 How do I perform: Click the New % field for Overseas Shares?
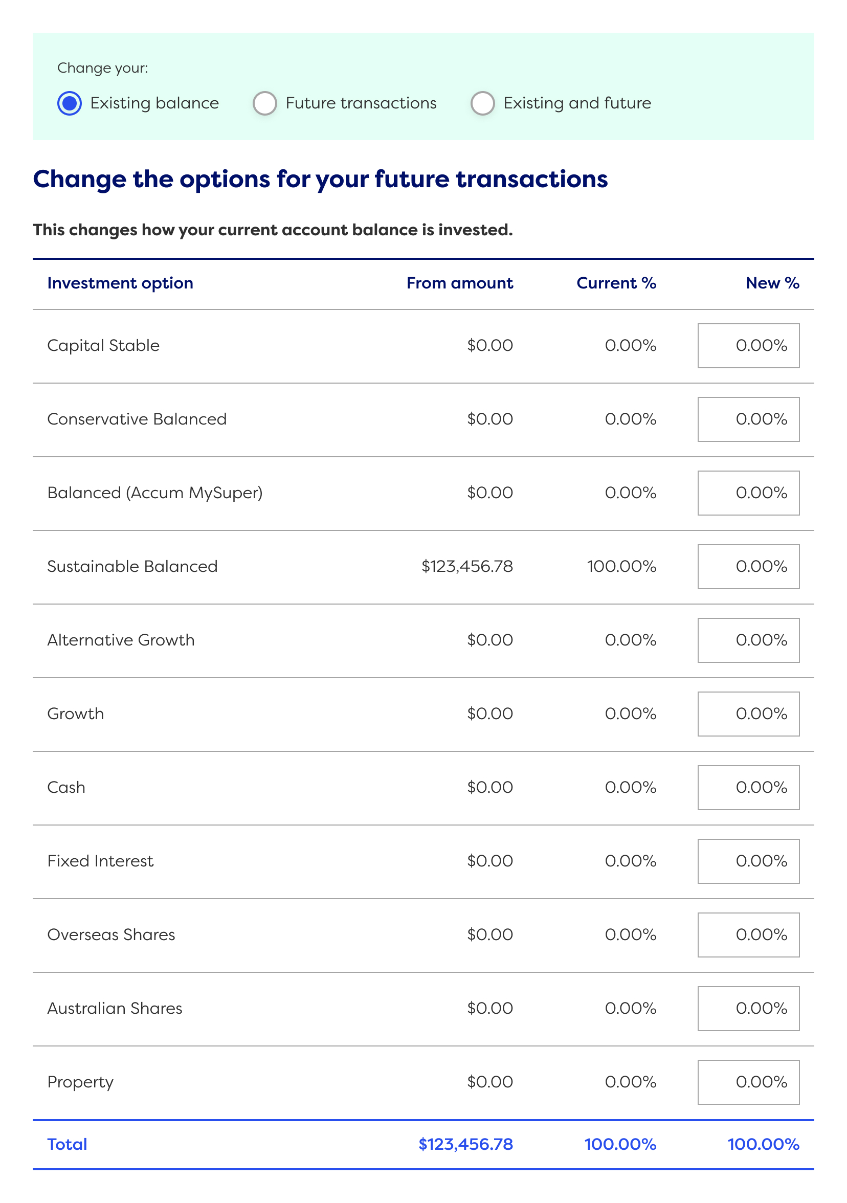[748, 935]
